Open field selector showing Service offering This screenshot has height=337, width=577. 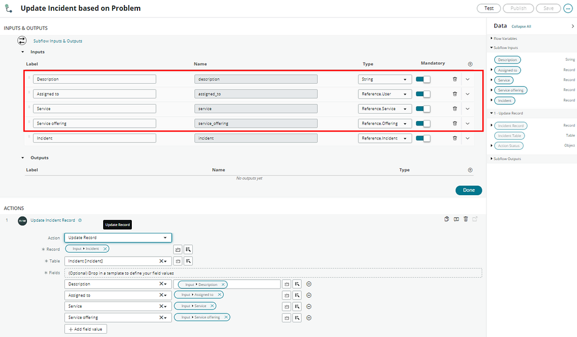118,317
